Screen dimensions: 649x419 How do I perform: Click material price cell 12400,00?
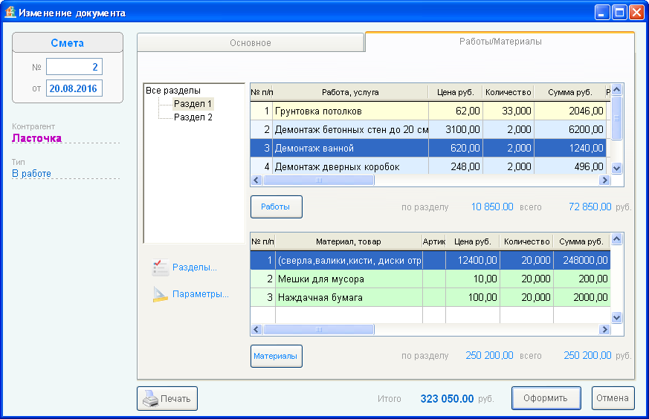click(x=473, y=260)
